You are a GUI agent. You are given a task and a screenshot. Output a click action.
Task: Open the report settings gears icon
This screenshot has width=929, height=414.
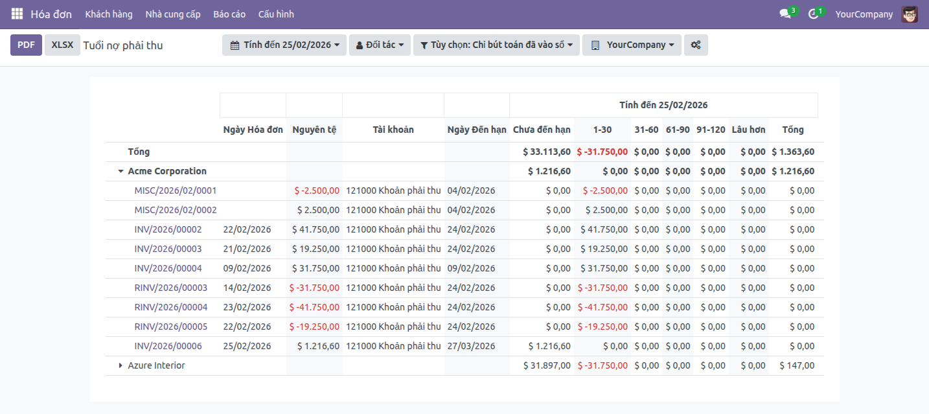(x=696, y=45)
